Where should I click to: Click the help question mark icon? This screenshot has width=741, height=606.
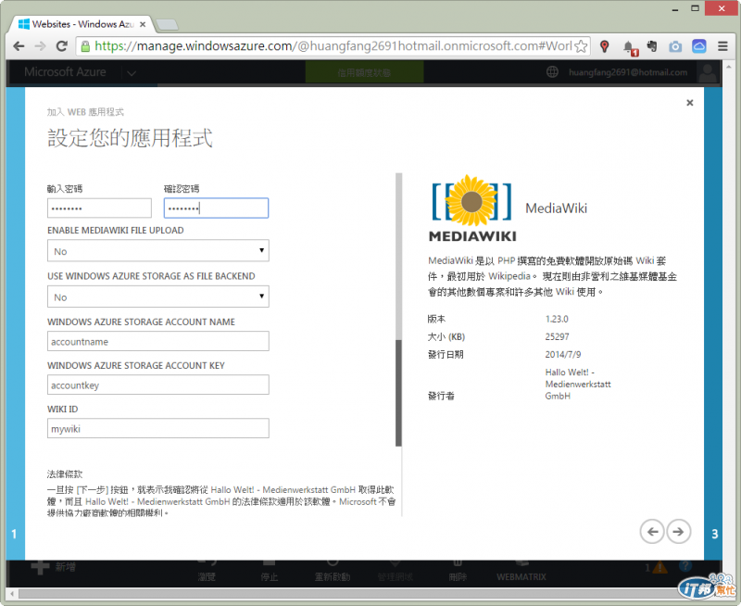coord(685,566)
